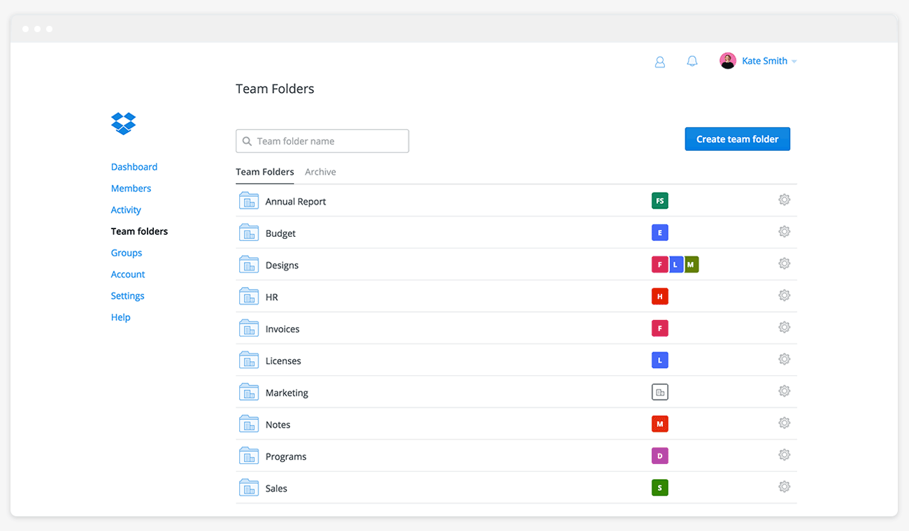This screenshot has width=909, height=531.
Task: Select the Team Folders tab
Action: 264,172
